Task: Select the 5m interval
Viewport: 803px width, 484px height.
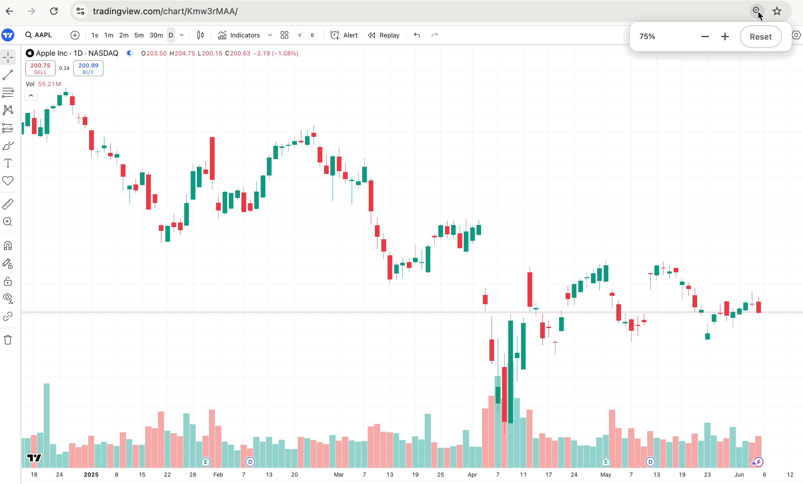Action: click(x=139, y=35)
